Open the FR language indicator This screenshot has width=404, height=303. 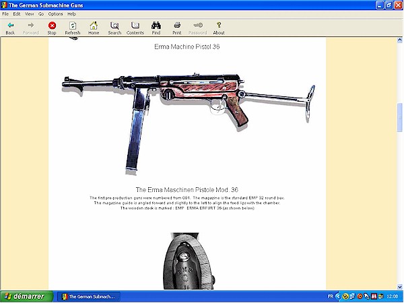[331, 296]
